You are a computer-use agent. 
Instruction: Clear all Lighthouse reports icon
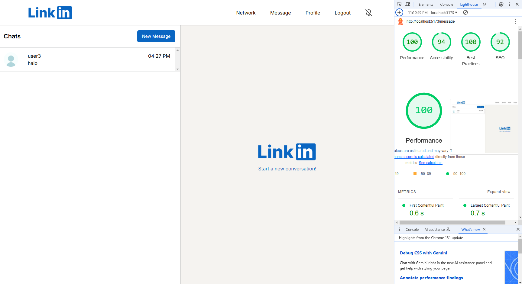point(465,12)
